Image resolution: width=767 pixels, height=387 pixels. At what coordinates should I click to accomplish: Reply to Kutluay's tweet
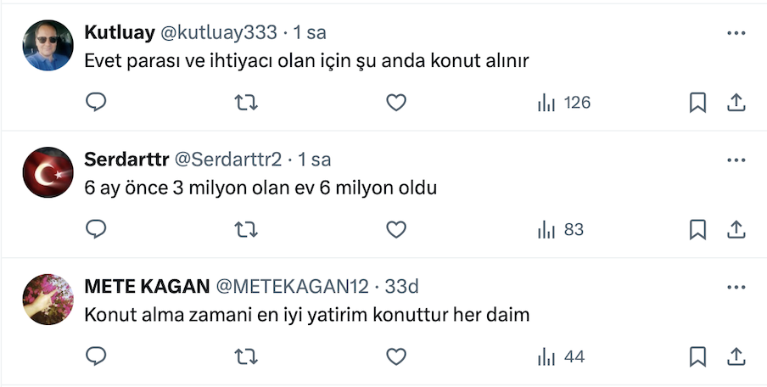coord(97,103)
